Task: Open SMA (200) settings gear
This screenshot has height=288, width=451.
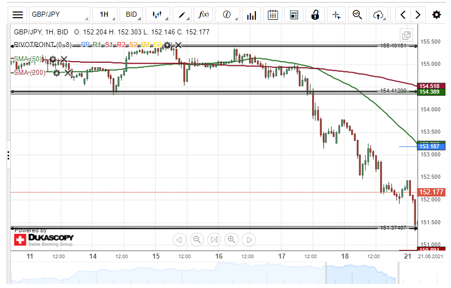Action: click(x=57, y=73)
